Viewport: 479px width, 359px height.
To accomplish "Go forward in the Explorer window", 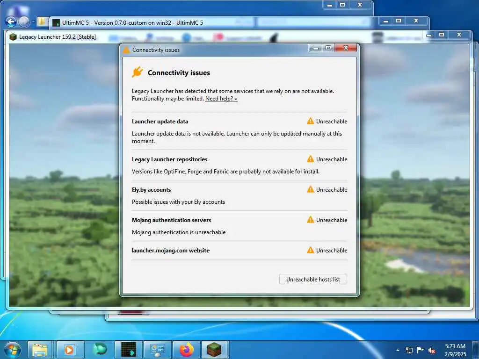I will [23, 22].
